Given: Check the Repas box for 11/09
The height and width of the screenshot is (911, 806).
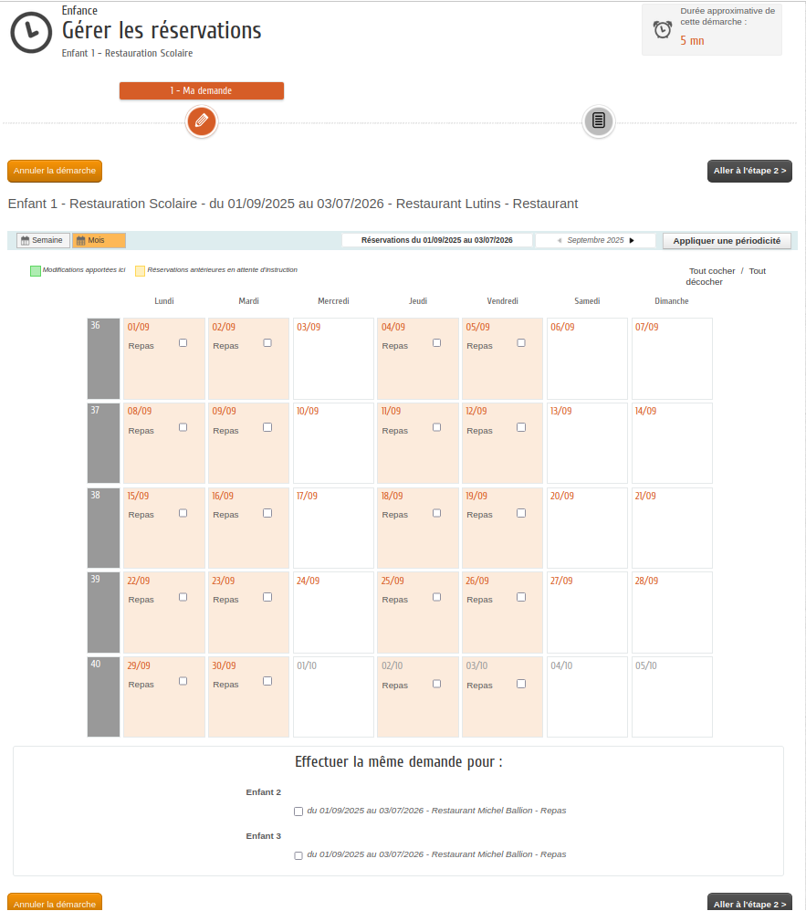Looking at the screenshot, I should coord(437,427).
